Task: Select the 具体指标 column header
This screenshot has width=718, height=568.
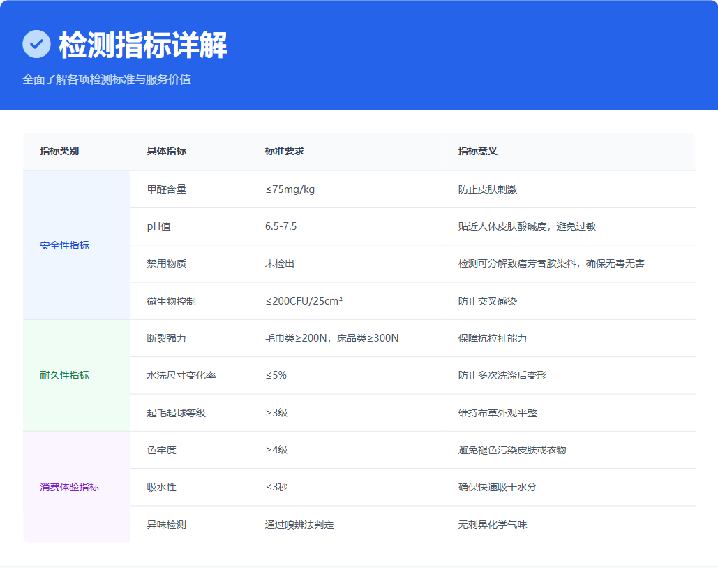Action: pos(166,151)
